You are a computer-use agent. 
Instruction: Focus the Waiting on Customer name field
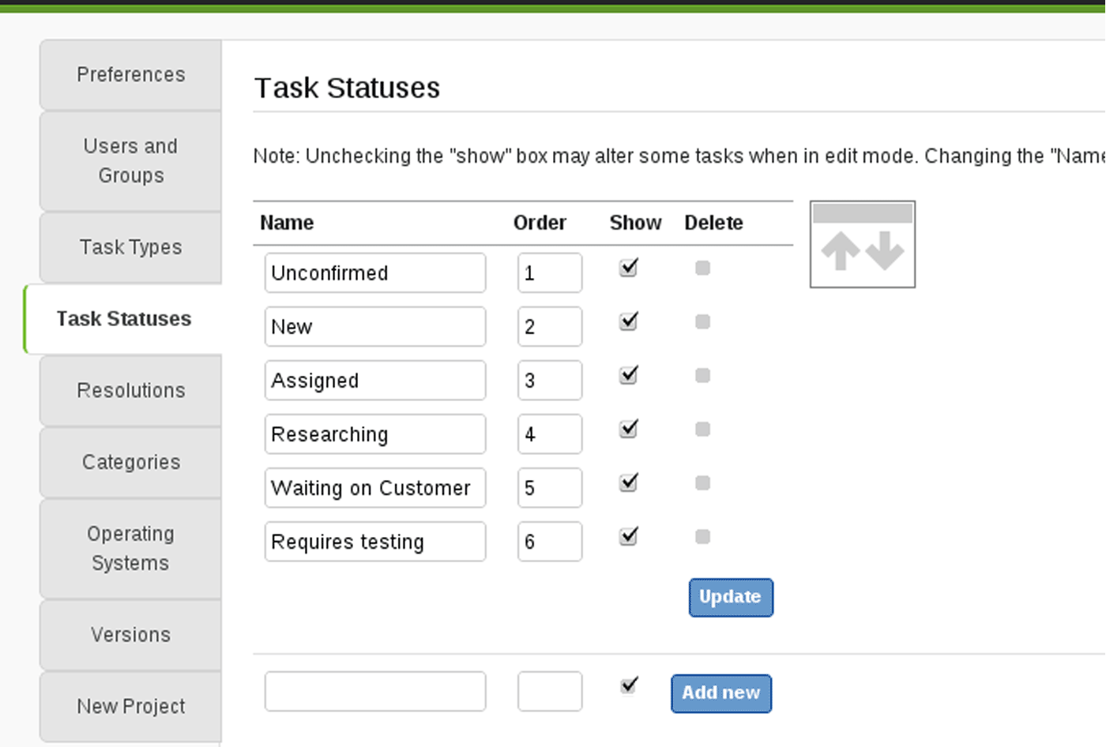pos(375,488)
